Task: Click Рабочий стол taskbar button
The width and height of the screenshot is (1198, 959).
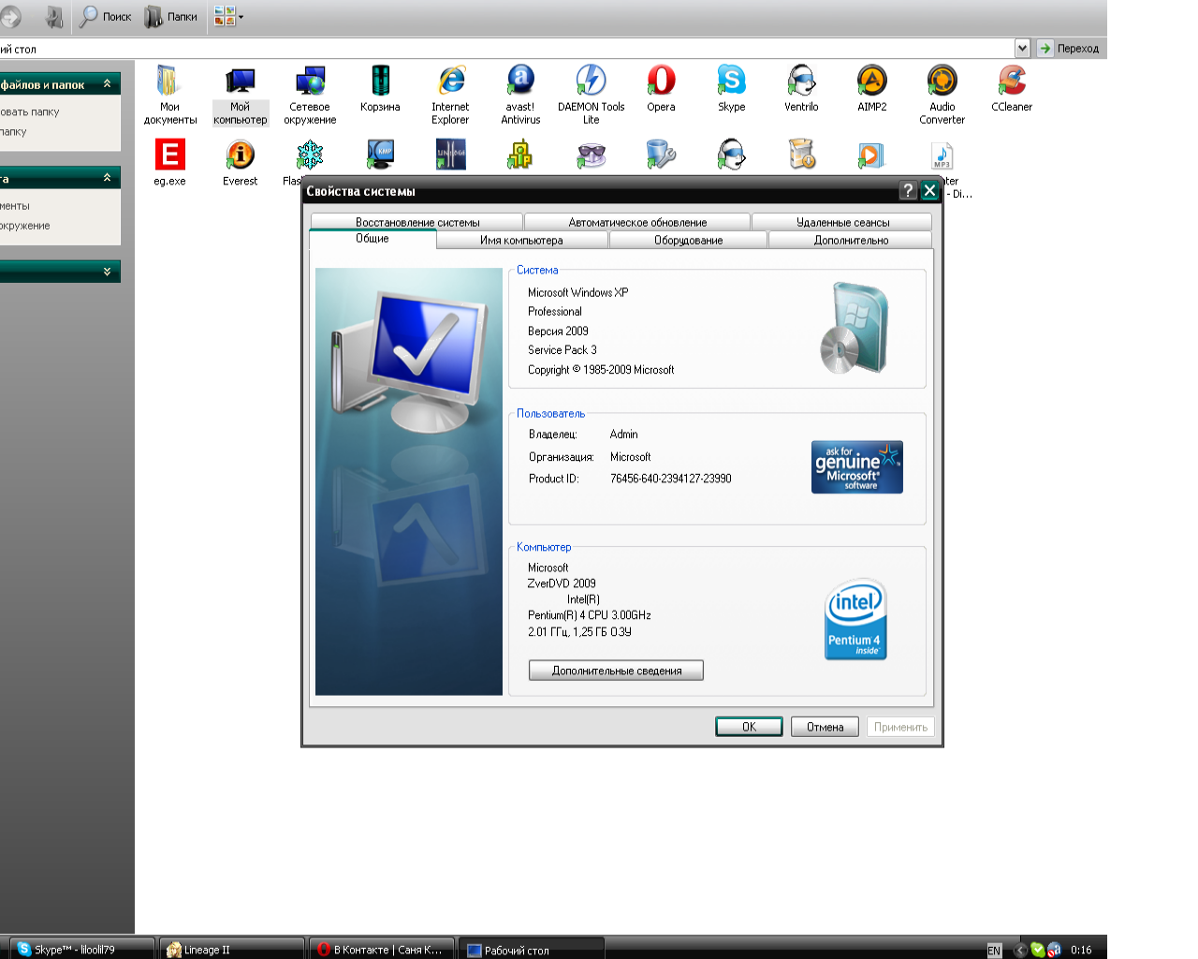Action: (x=532, y=949)
